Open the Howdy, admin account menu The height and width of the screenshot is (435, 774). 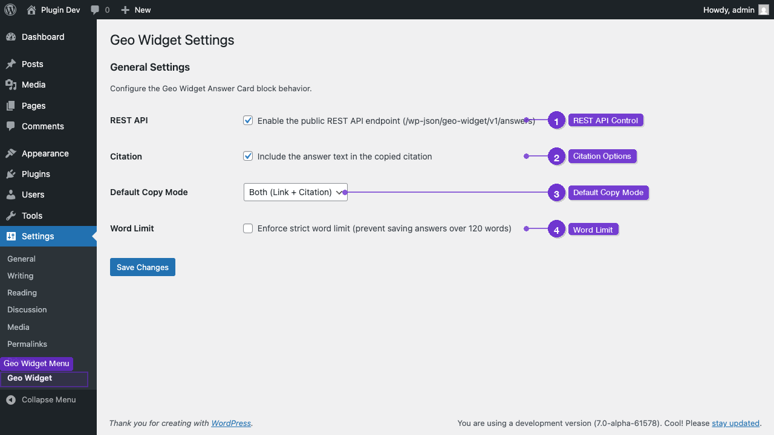[730, 10]
